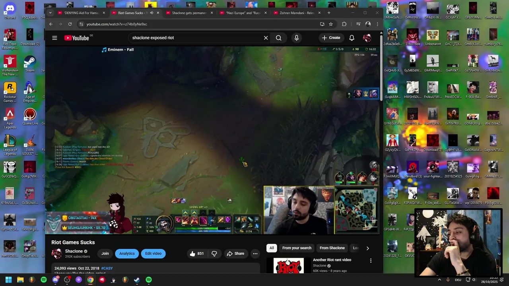This screenshot has height=286, width=509.
Task: Switch to the Nazi Europe and Russia tab
Action: pos(242,13)
